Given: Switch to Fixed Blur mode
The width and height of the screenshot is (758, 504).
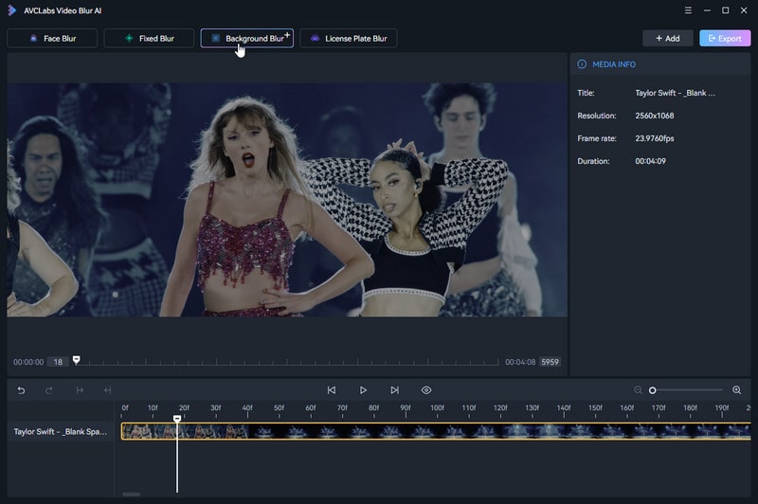Looking at the screenshot, I should click(x=149, y=38).
